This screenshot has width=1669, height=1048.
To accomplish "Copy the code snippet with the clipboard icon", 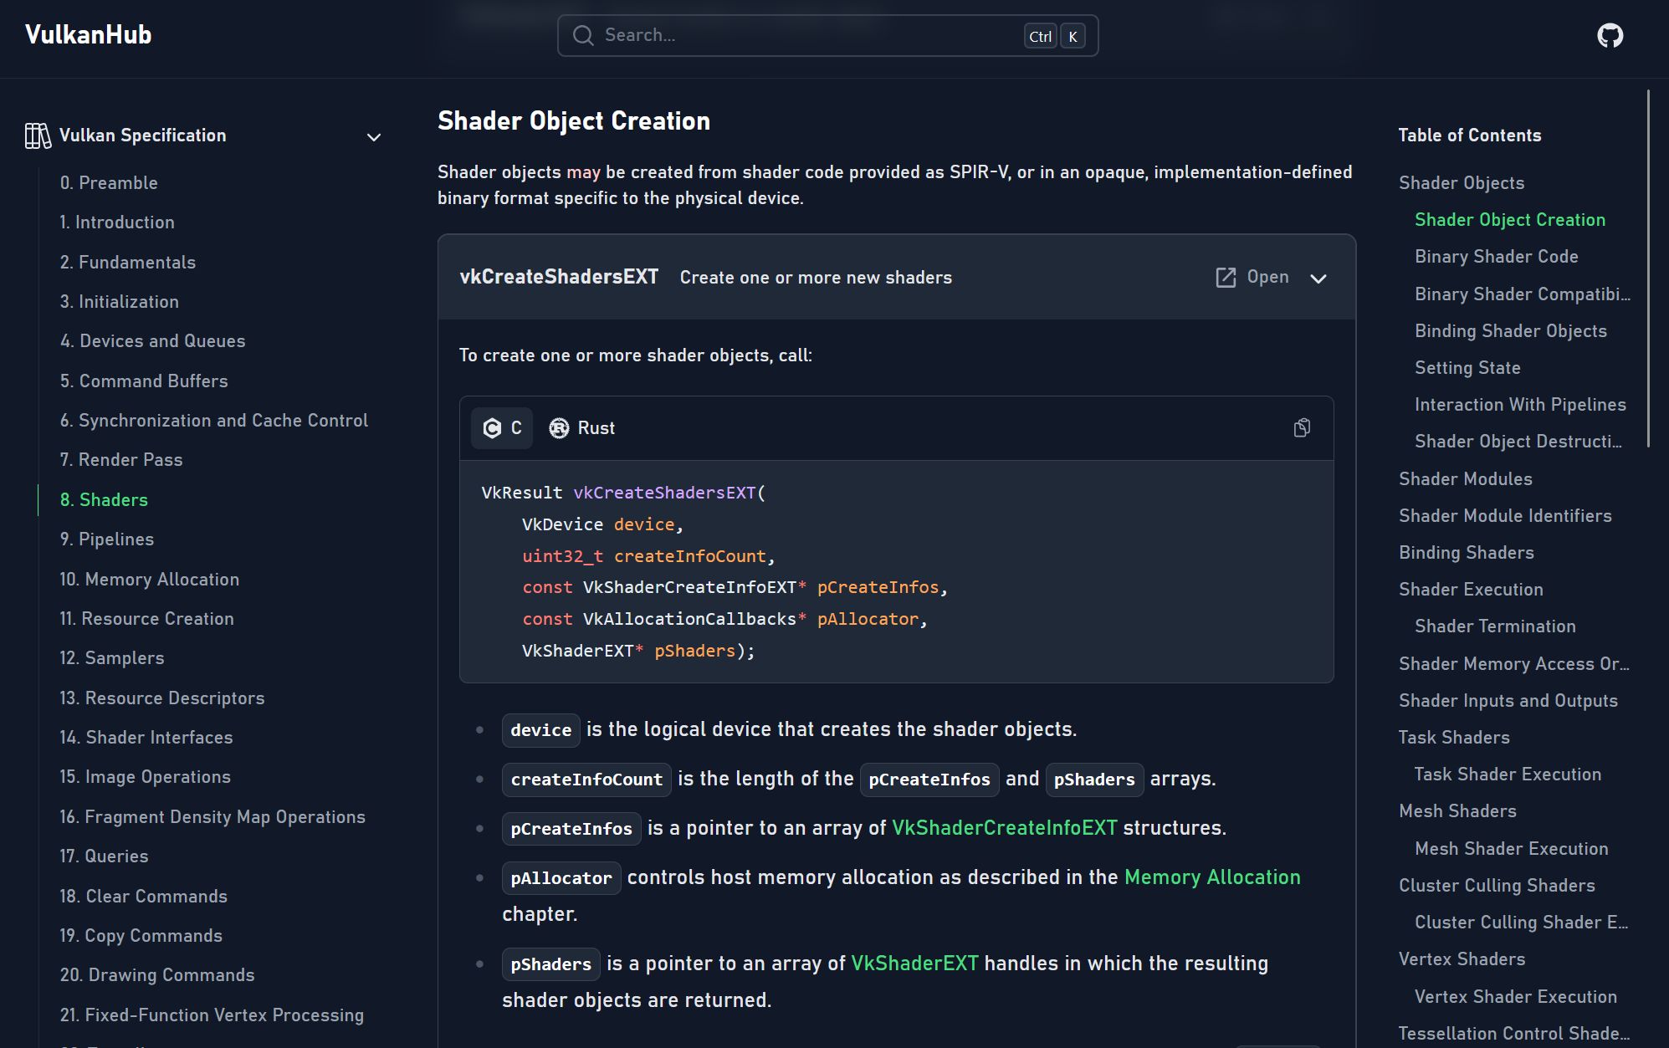I will tap(1302, 428).
